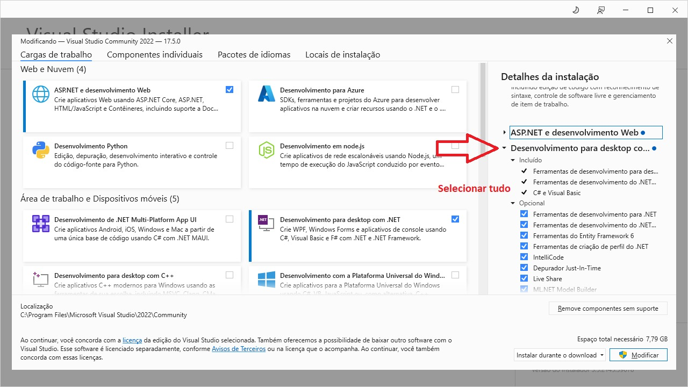Check Desenvolvimento para Azure workload

pyautogui.click(x=455, y=90)
